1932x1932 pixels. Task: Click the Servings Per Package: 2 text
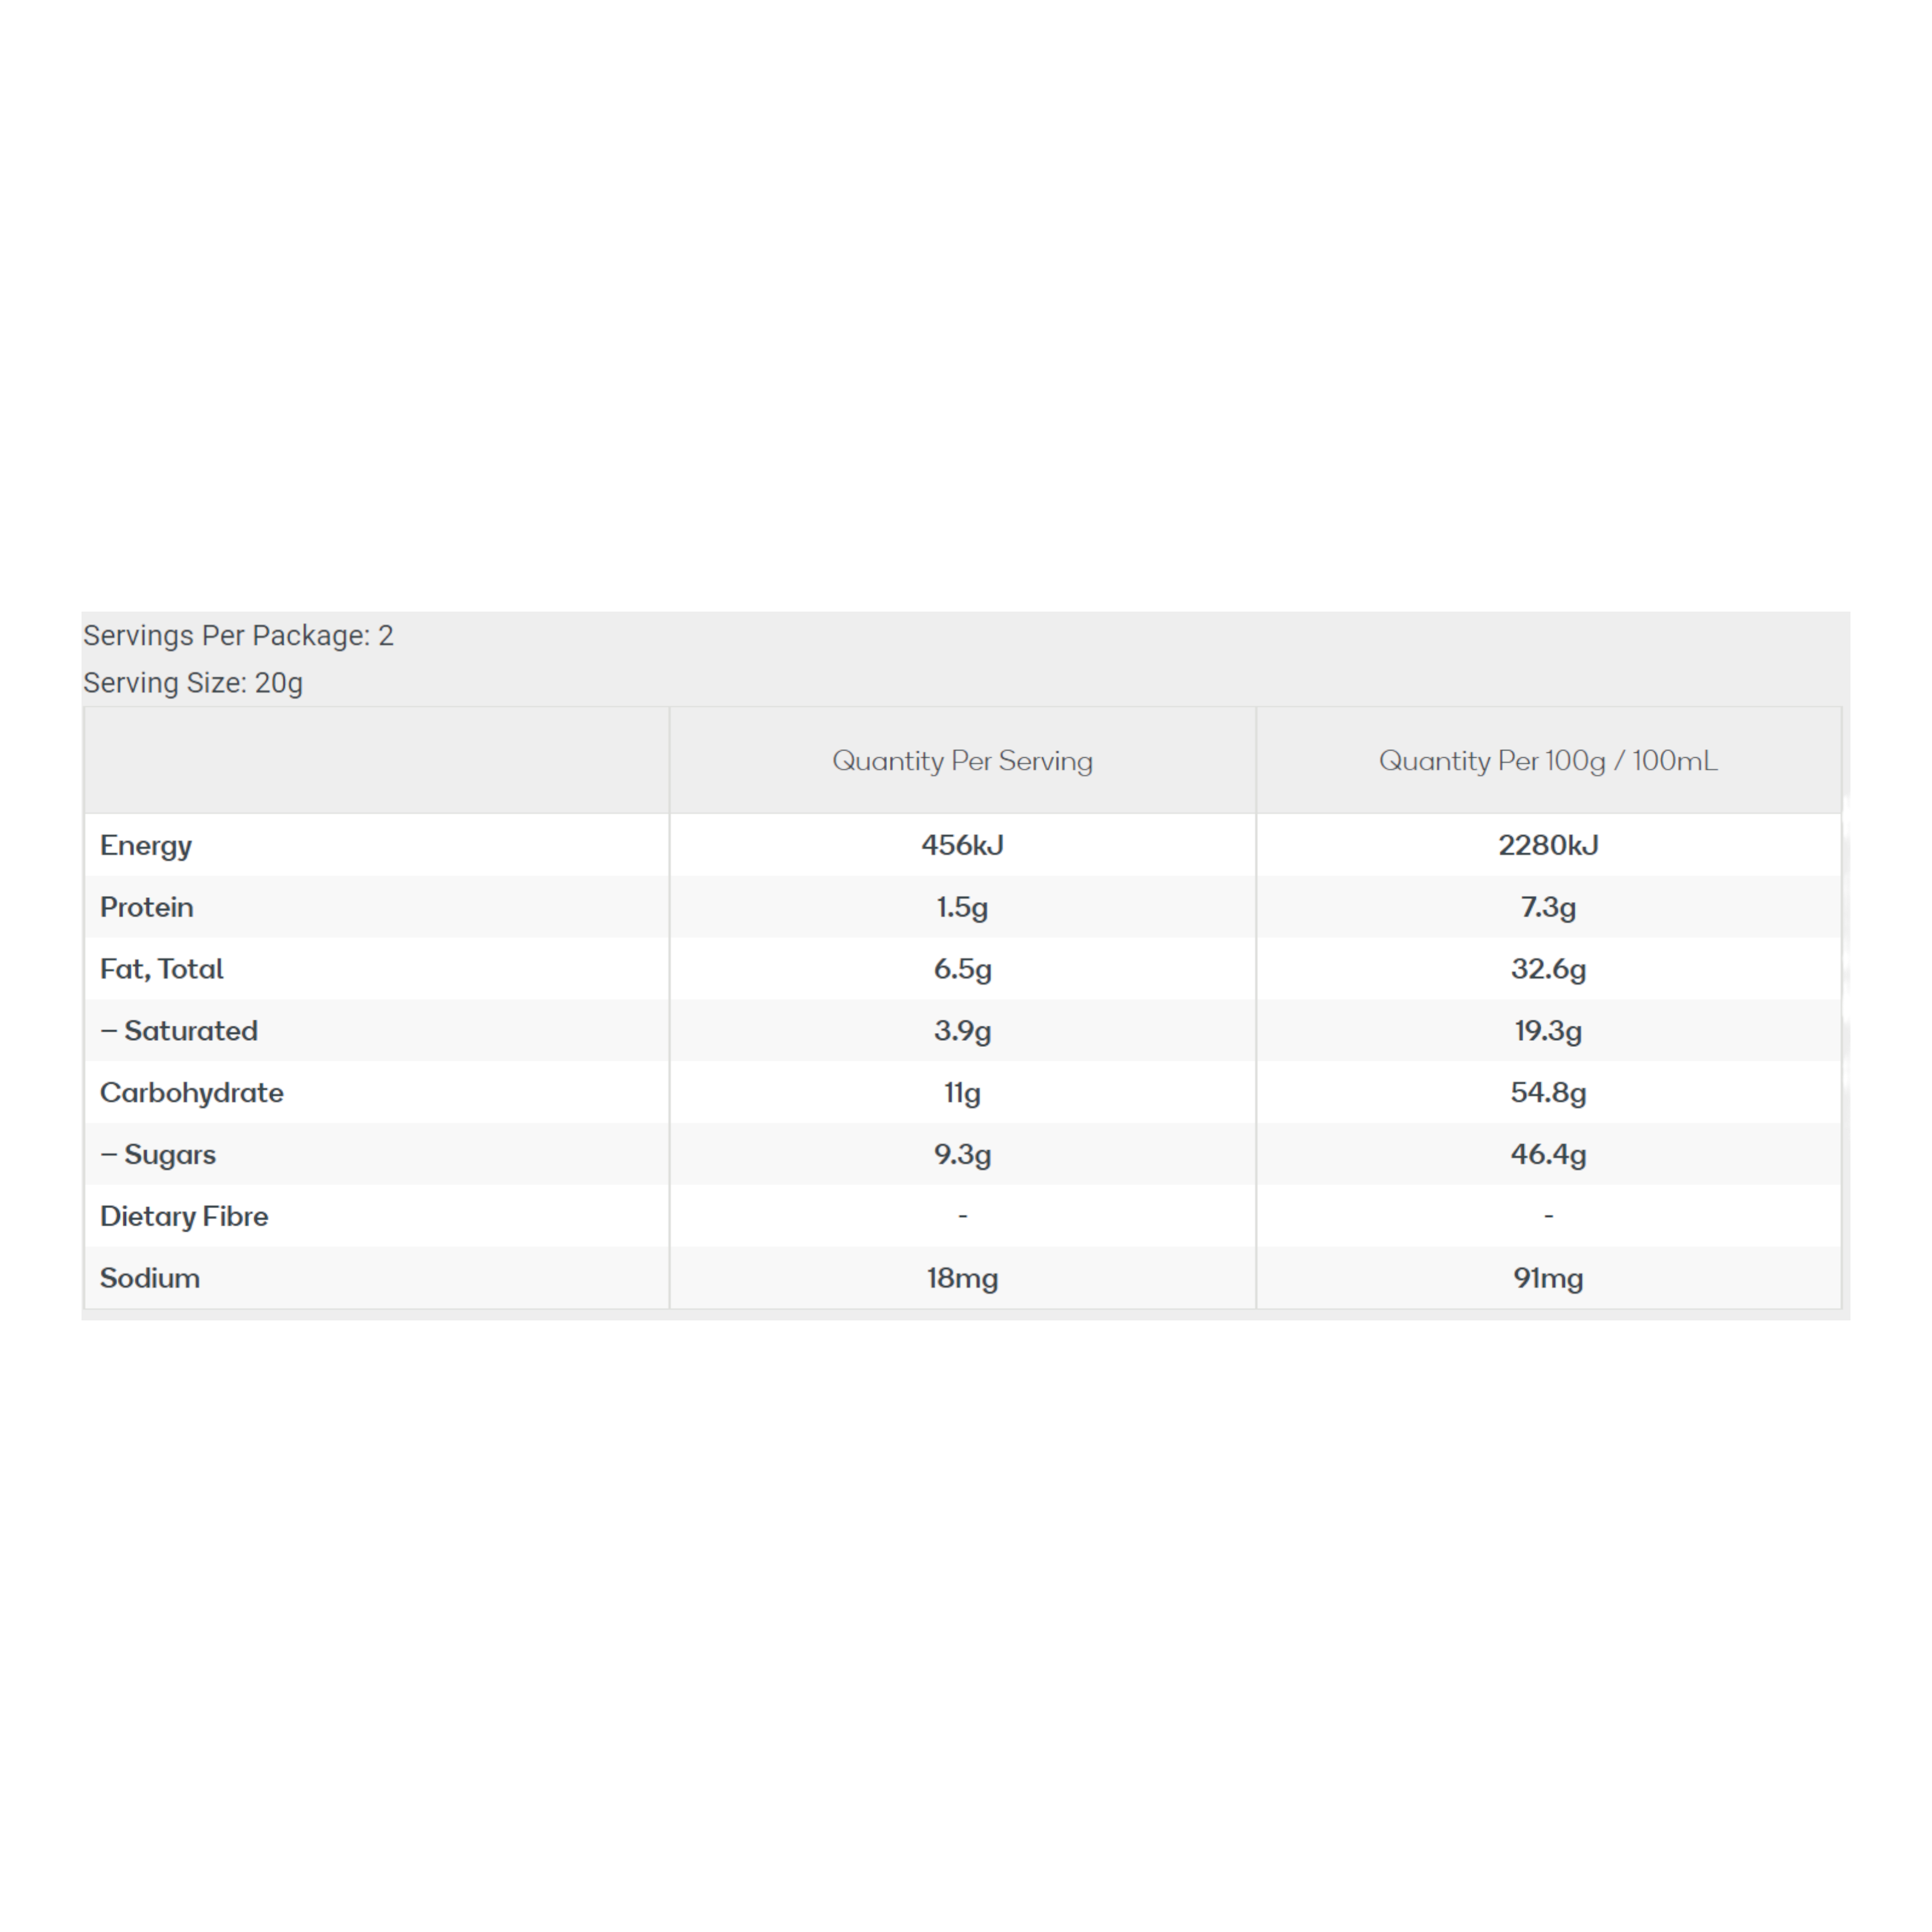(x=238, y=636)
